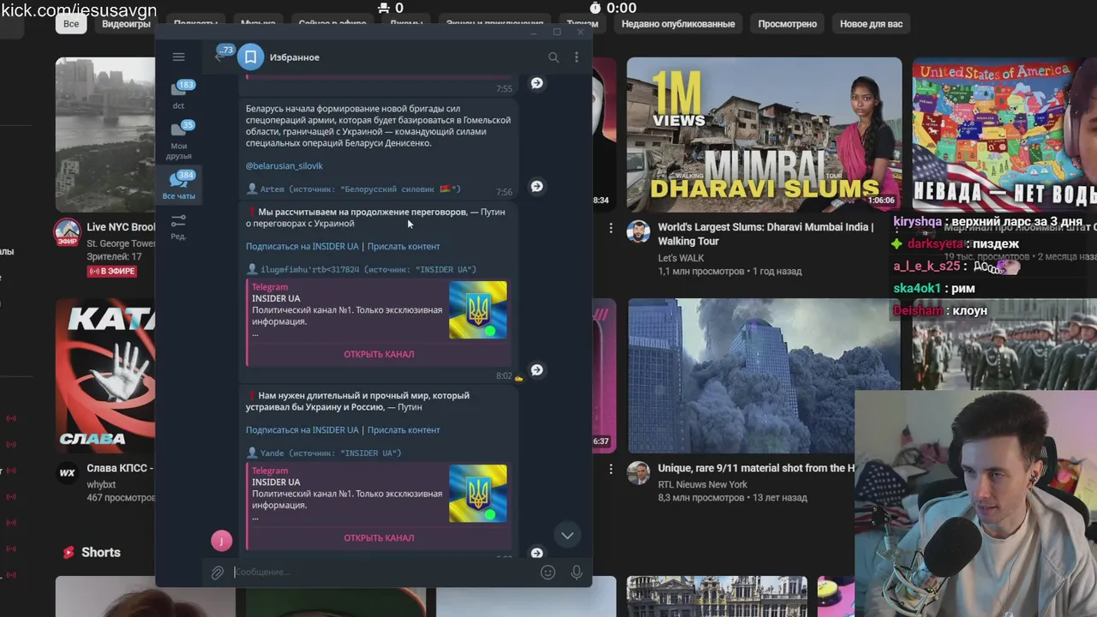This screenshot has width=1097, height=617.
Task: Open St. George Tower channel name
Action: click(121, 243)
